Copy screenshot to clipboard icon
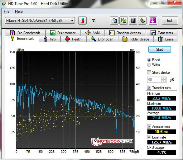This screenshot has width=183, height=160. pyautogui.click(x=123, y=21)
